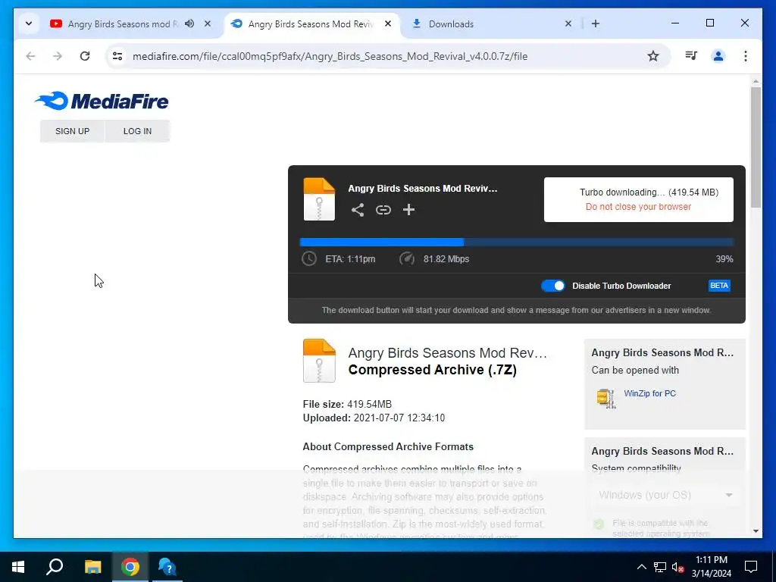
Task: Mute the YouTube tab audio icon
Action: pyautogui.click(x=189, y=23)
